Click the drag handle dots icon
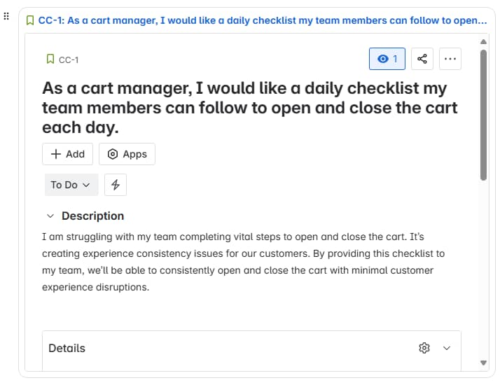The image size is (500, 385). point(6,16)
